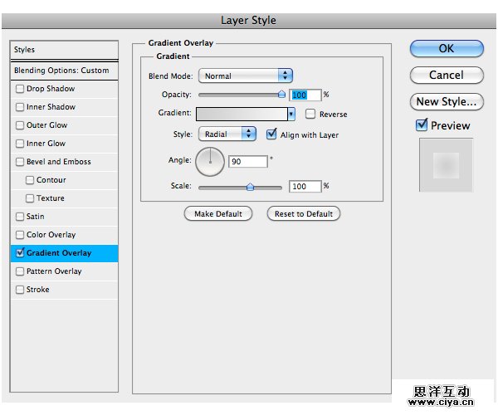Select Blending Options: Custom
This screenshot has height=415, width=498.
point(64,71)
